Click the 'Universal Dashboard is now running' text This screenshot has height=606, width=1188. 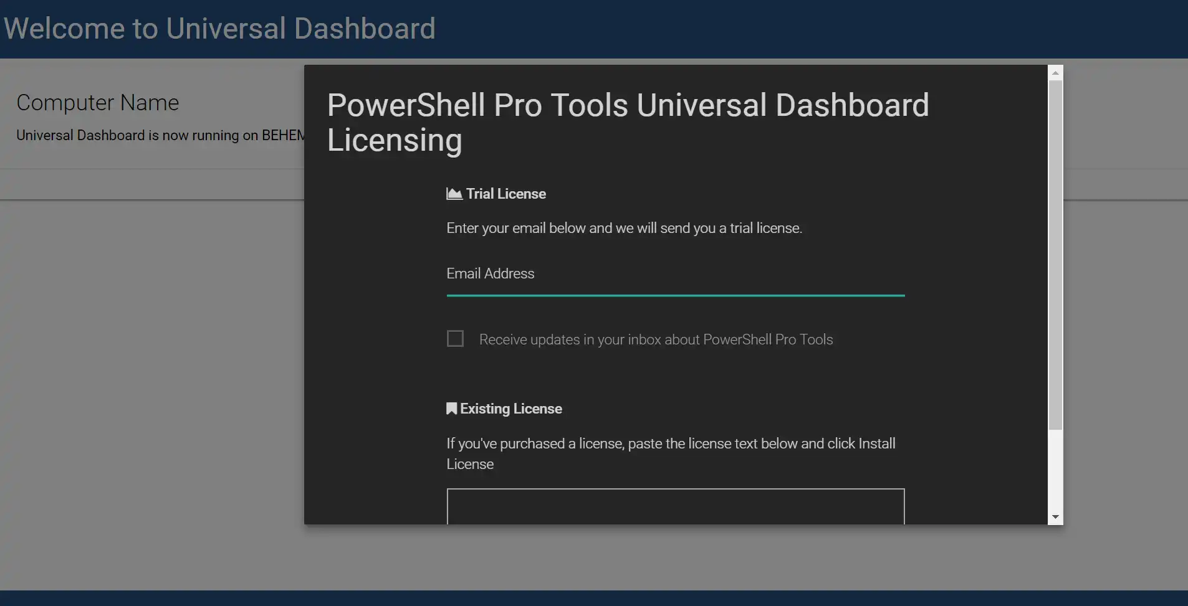tap(160, 135)
